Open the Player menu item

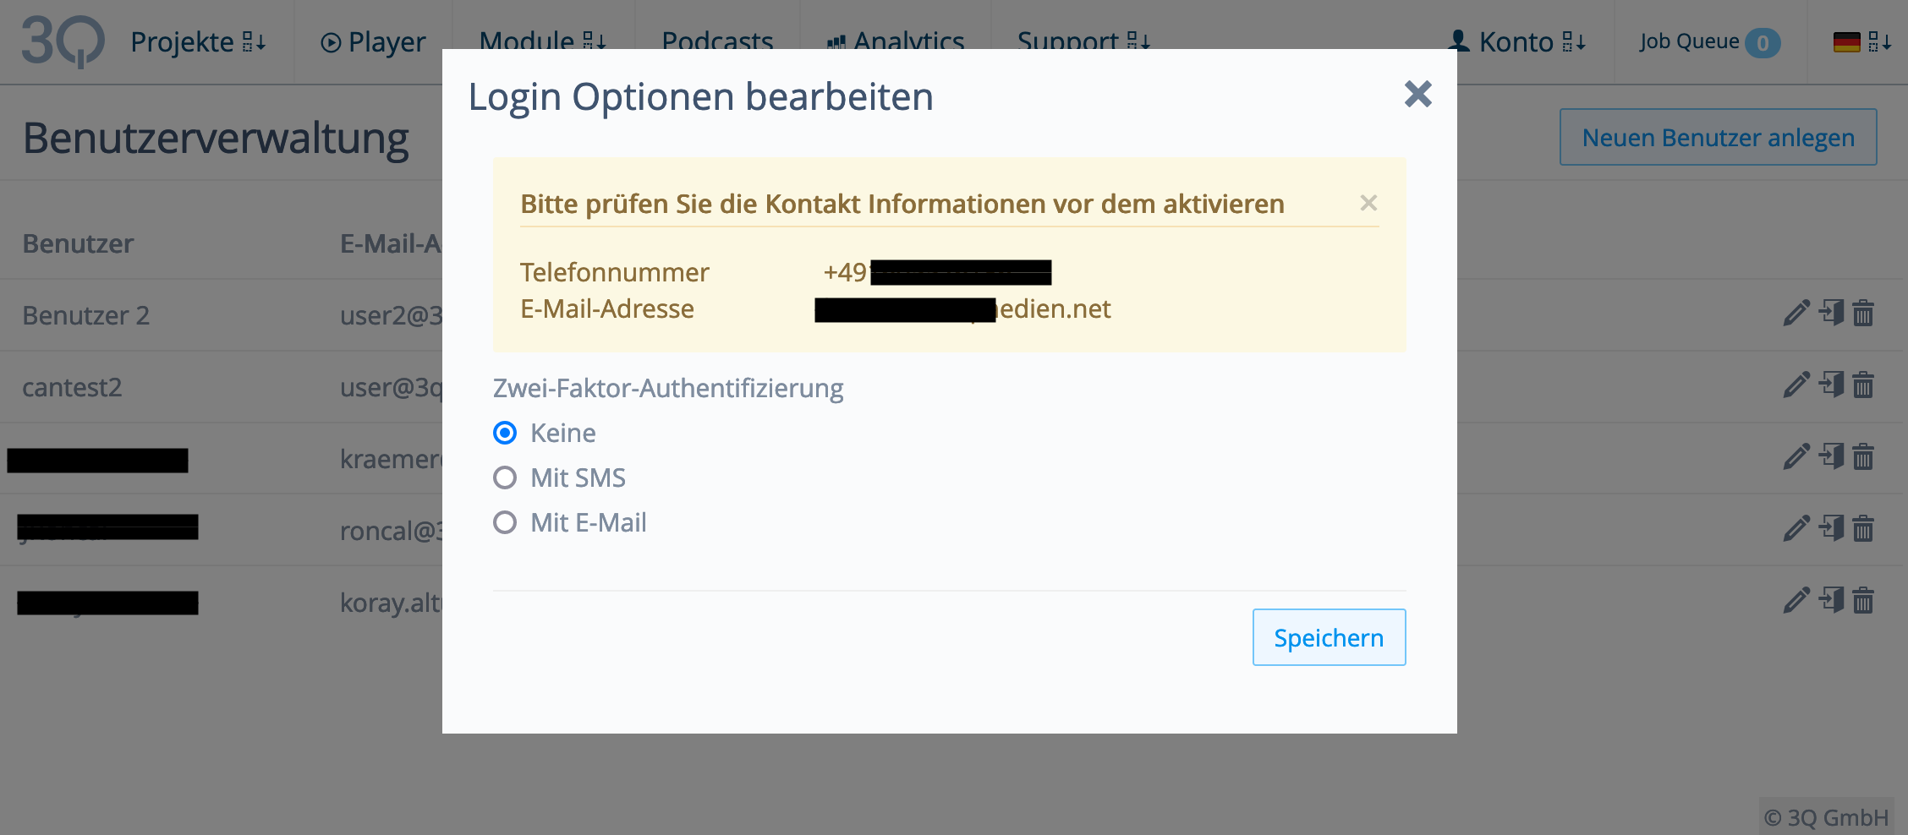click(x=373, y=41)
